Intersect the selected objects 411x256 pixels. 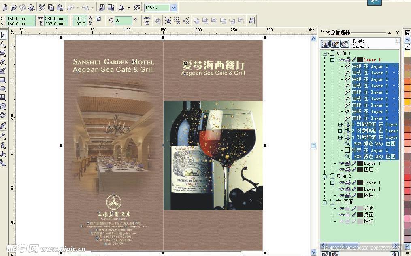214,21
